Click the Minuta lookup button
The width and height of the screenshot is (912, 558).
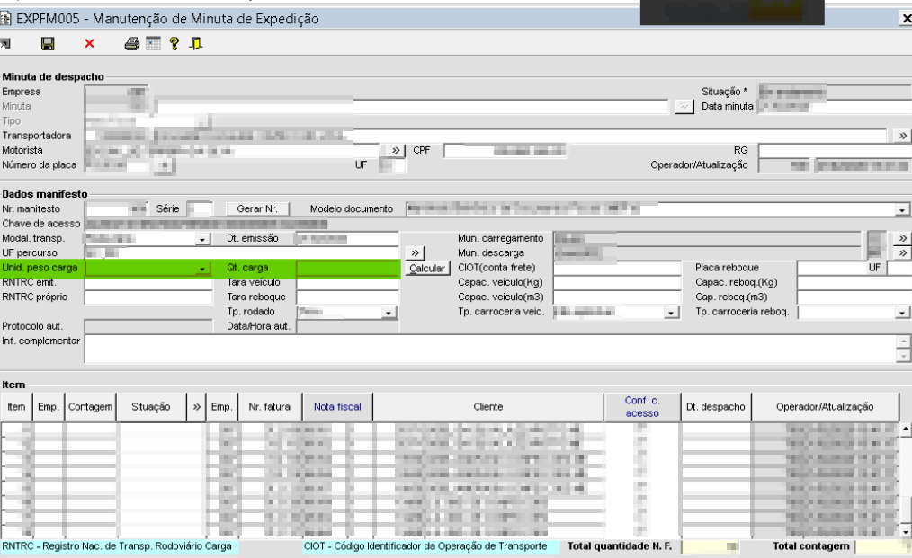pyautogui.click(x=684, y=107)
